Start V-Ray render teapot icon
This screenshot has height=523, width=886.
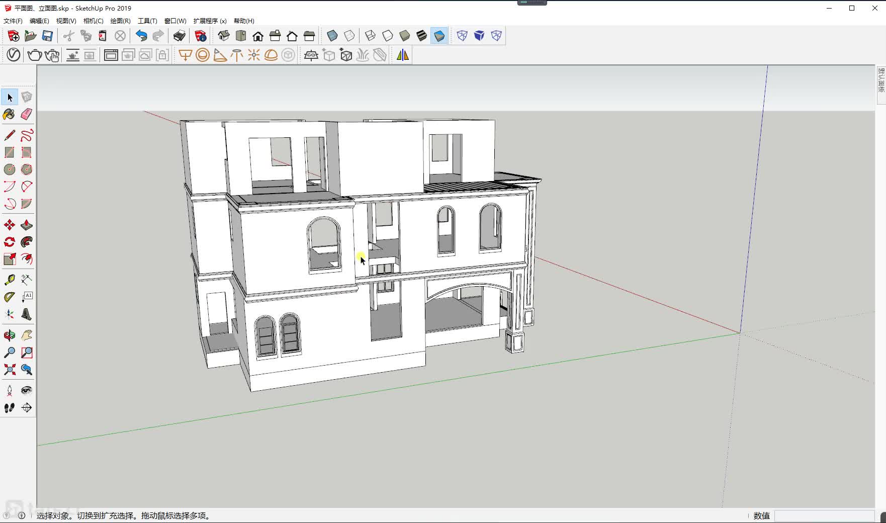click(x=35, y=55)
